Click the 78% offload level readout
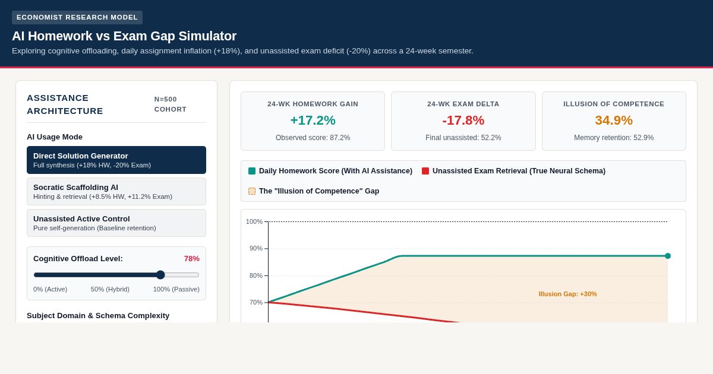 coord(192,259)
